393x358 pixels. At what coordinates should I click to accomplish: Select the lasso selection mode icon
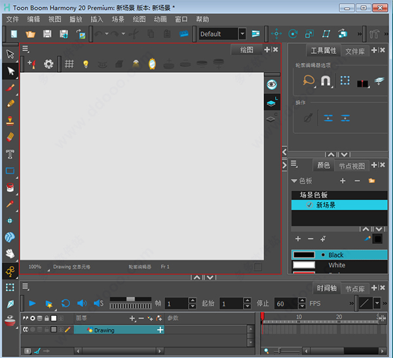click(x=309, y=81)
